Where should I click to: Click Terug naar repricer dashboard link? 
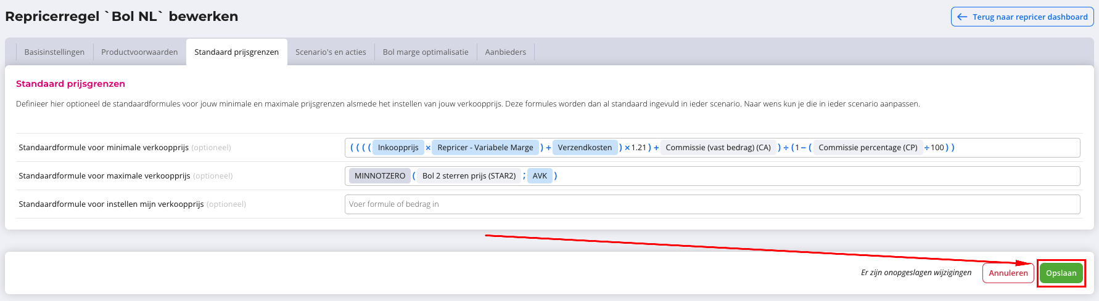1029,17
